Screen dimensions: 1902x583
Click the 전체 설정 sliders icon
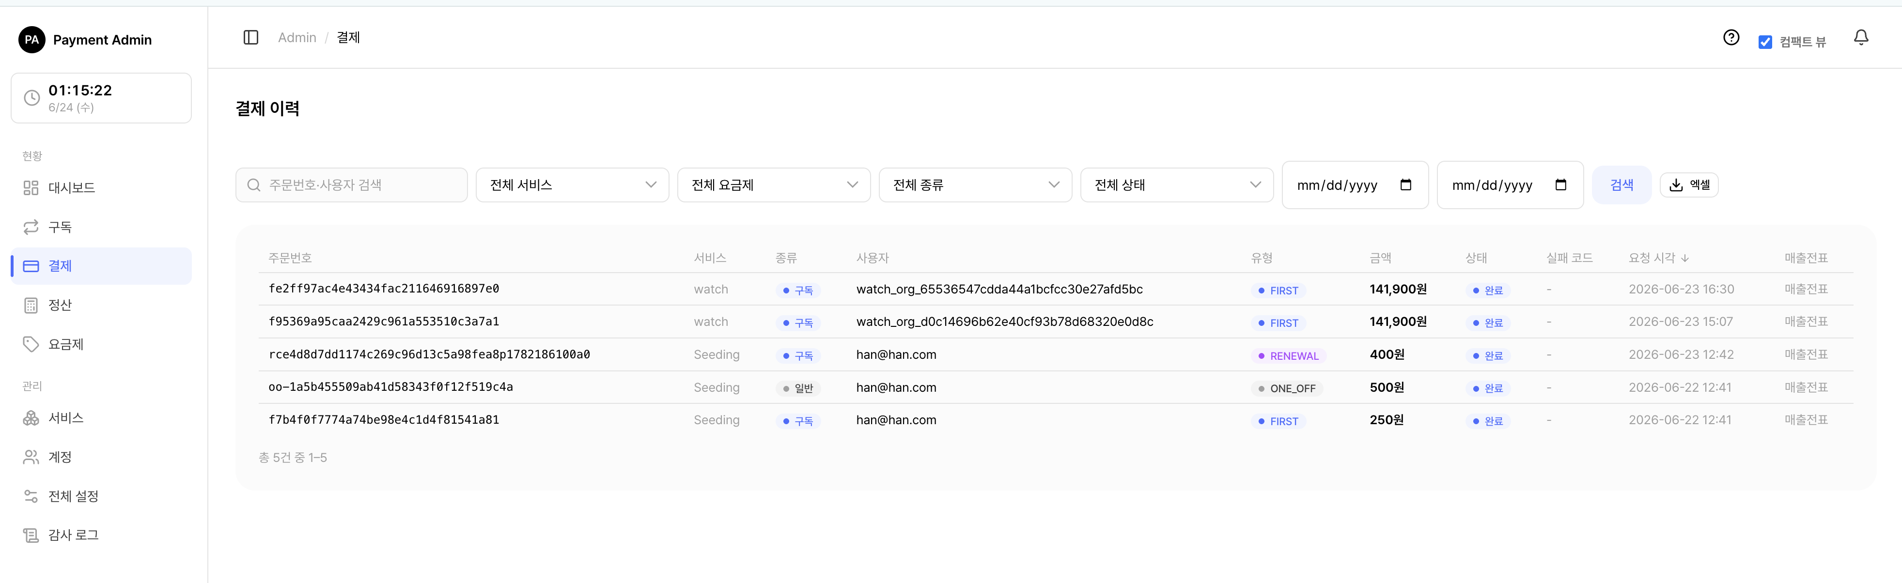pyautogui.click(x=31, y=497)
